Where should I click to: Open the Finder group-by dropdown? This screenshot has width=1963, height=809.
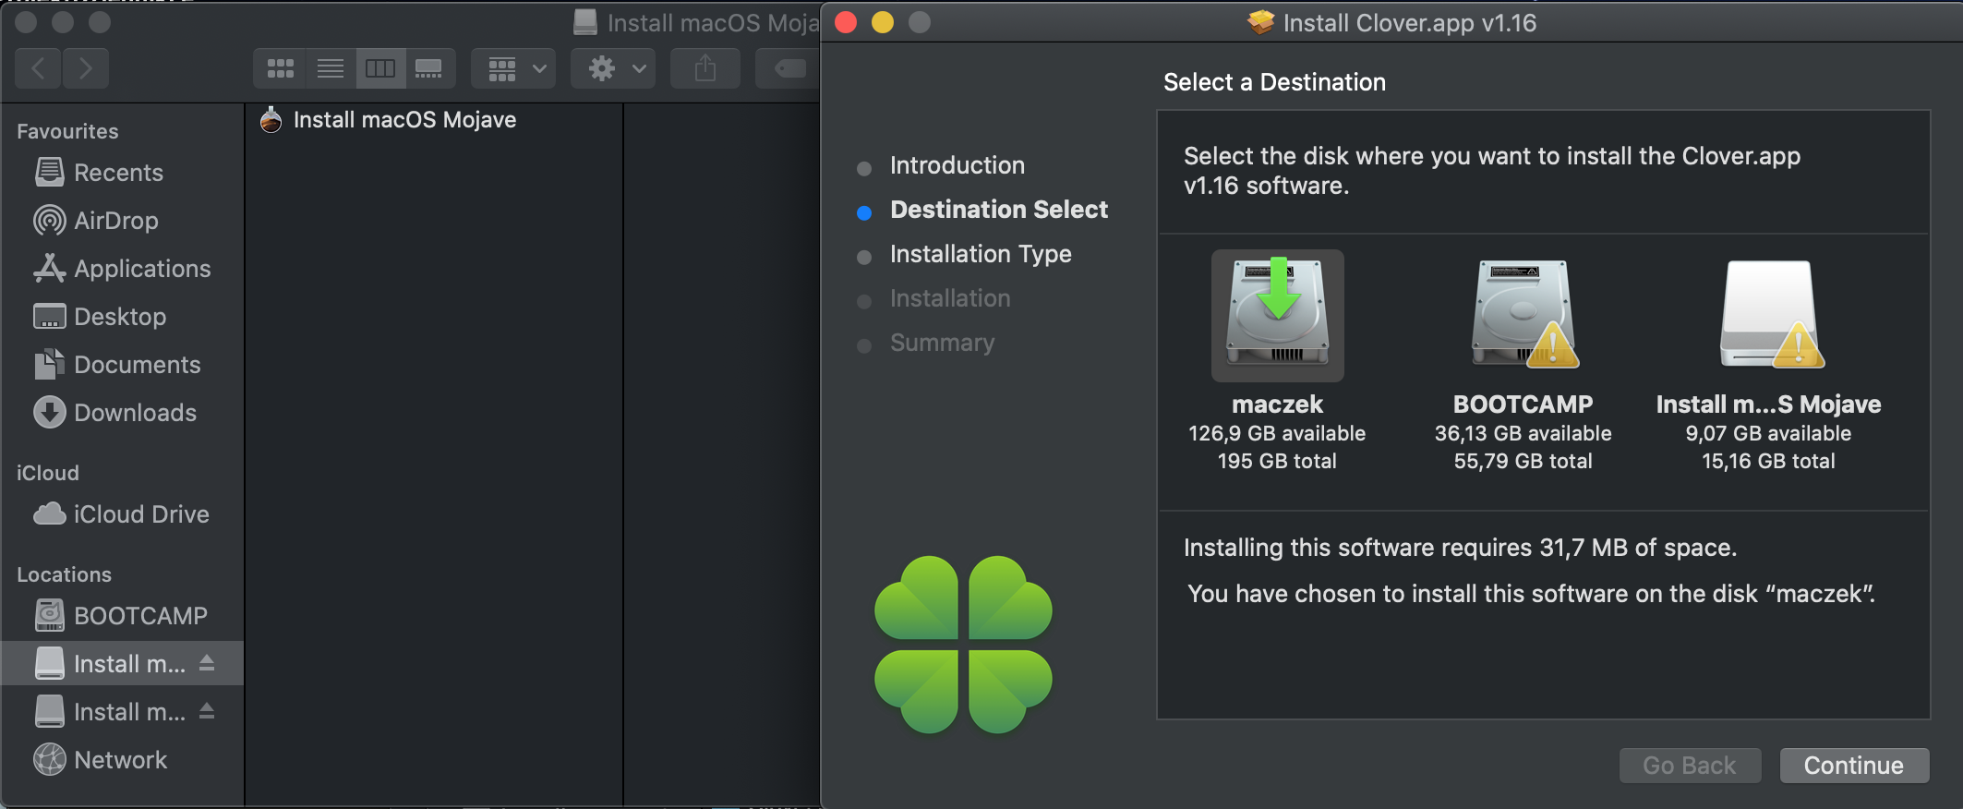514,68
